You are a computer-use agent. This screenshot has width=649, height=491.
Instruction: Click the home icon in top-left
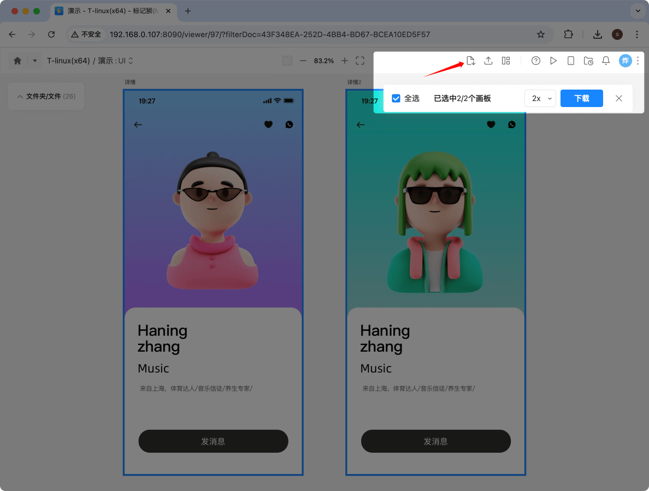tap(18, 61)
